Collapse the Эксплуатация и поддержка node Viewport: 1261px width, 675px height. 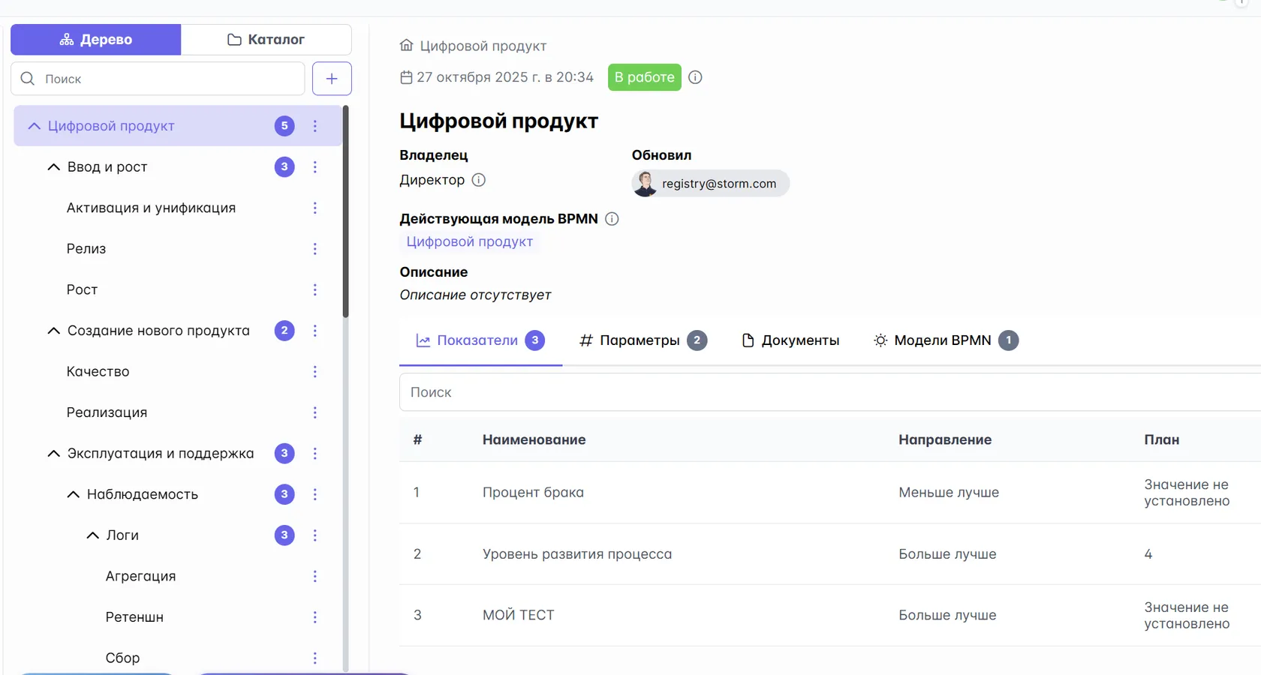click(53, 453)
